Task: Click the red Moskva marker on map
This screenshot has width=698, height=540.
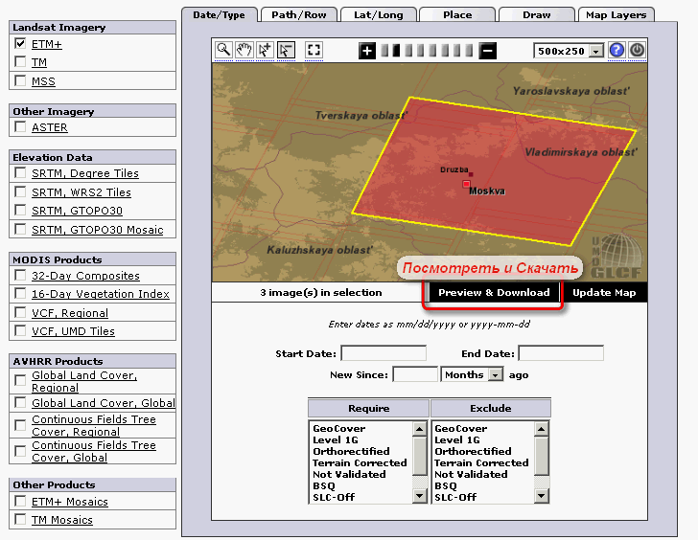Action: [466, 184]
